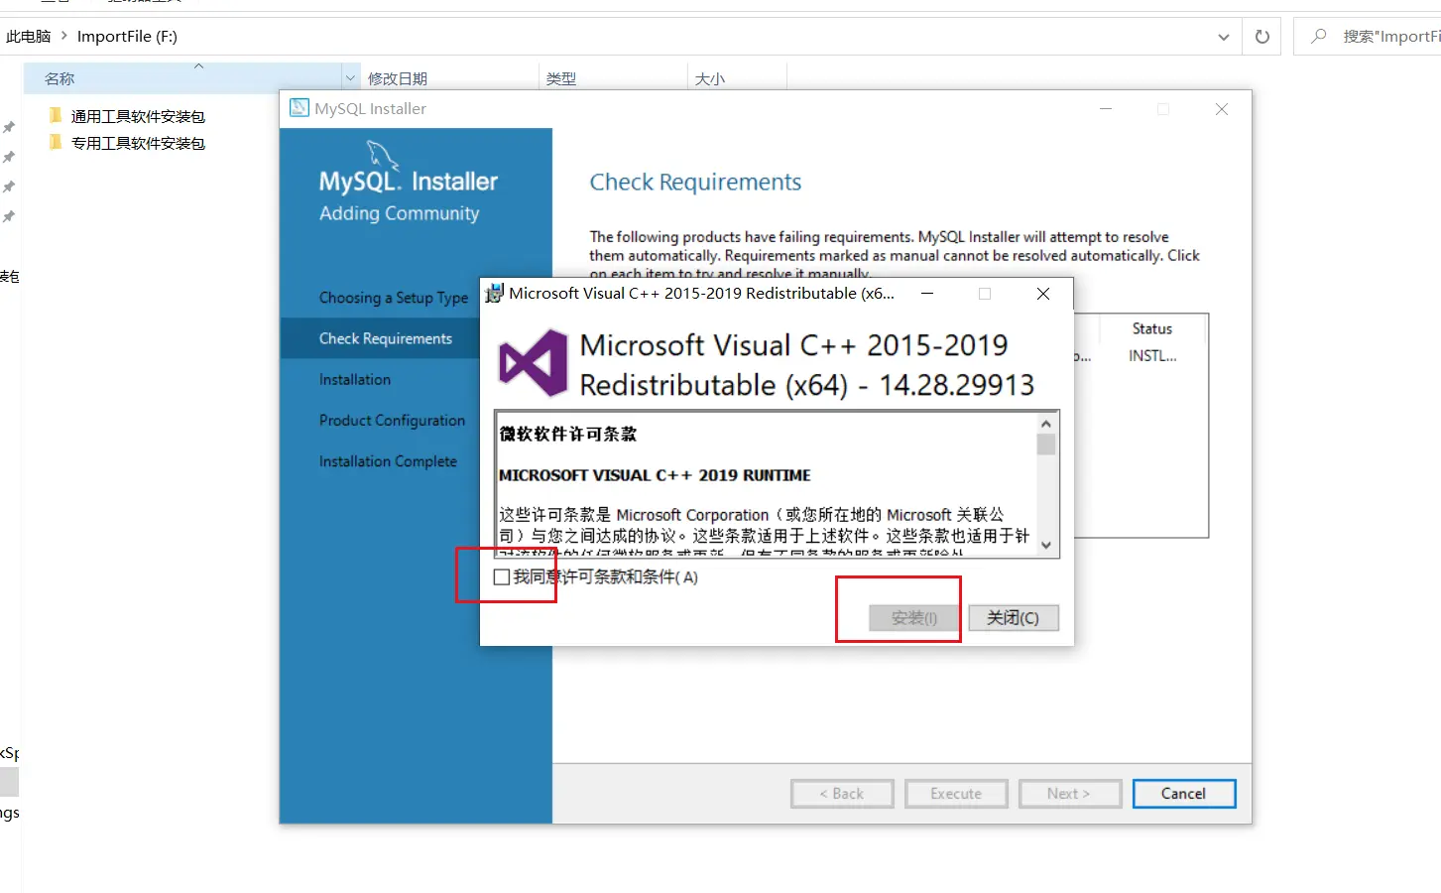The height and width of the screenshot is (893, 1441).
Task: Click the 安装(I) install button
Action: (914, 618)
